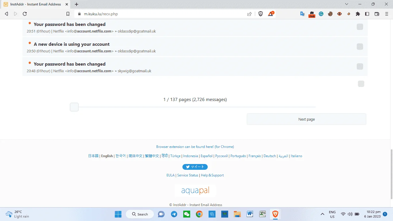Screen dimensions: 393x221
Task: Switch language to Deutsch
Action: (x=270, y=156)
